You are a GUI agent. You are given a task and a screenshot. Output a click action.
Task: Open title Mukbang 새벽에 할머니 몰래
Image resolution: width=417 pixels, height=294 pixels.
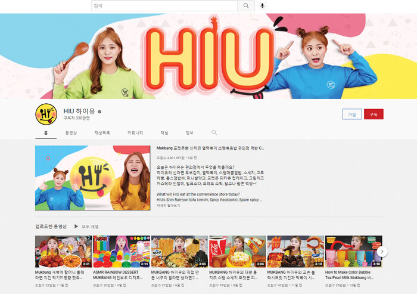tap(60, 275)
